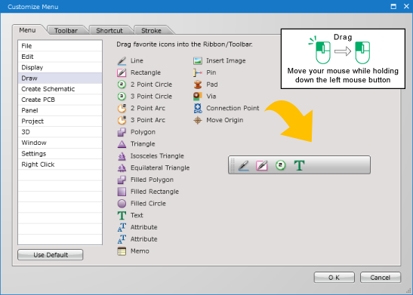Click the Use Default button
The image size is (413, 295).
click(x=51, y=255)
